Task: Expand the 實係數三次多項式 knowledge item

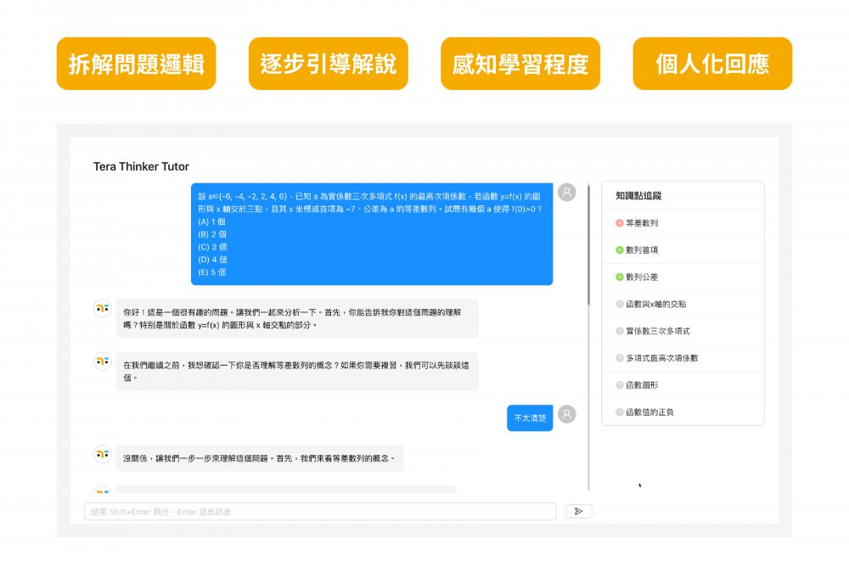Action: (657, 331)
